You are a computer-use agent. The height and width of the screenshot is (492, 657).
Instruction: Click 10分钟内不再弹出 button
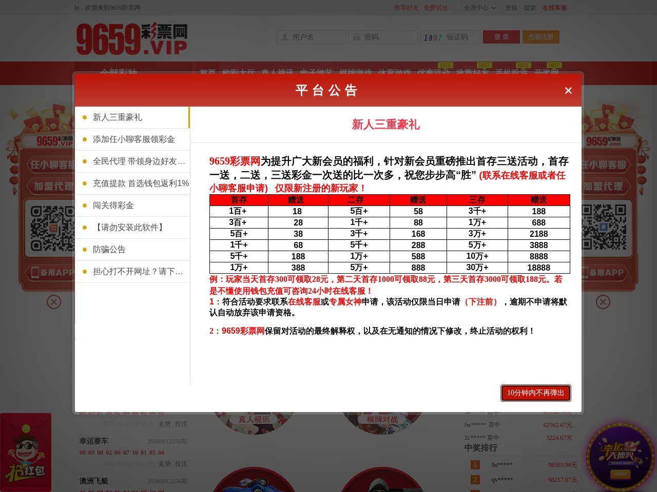535,393
